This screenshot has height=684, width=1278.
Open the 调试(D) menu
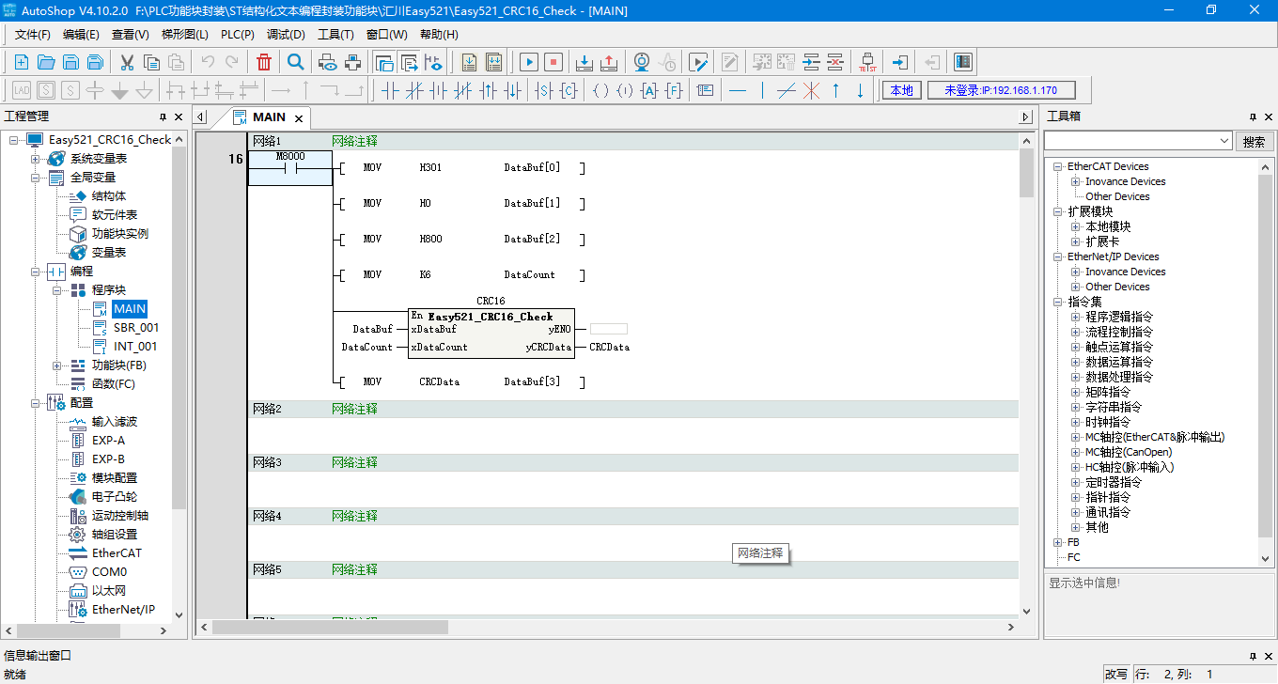[286, 35]
